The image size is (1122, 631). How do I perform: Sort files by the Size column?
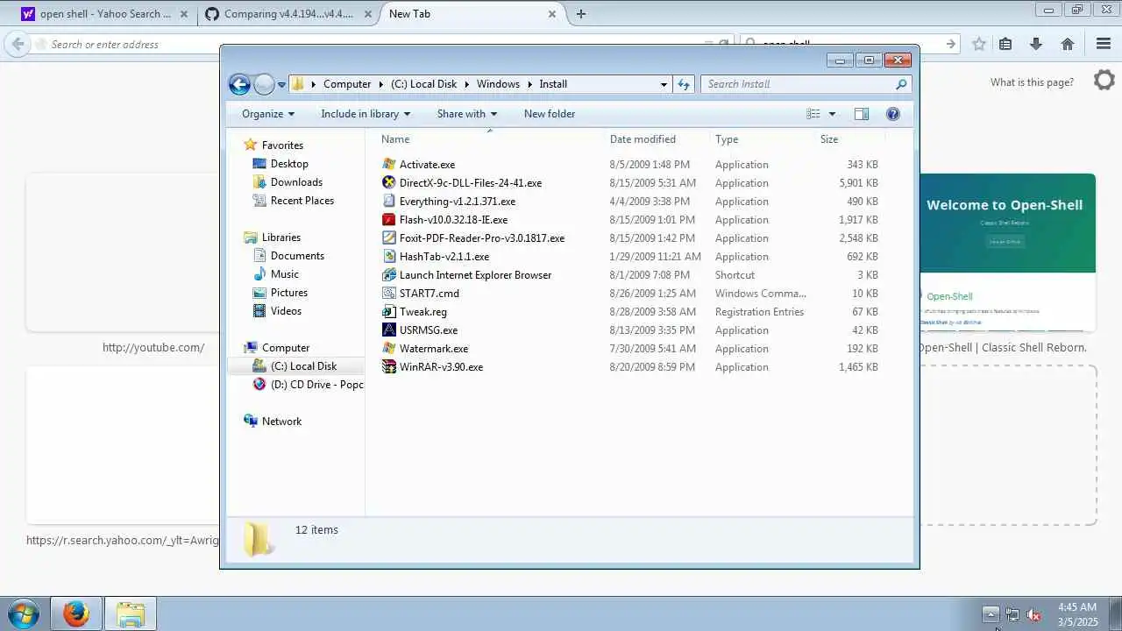849,139
